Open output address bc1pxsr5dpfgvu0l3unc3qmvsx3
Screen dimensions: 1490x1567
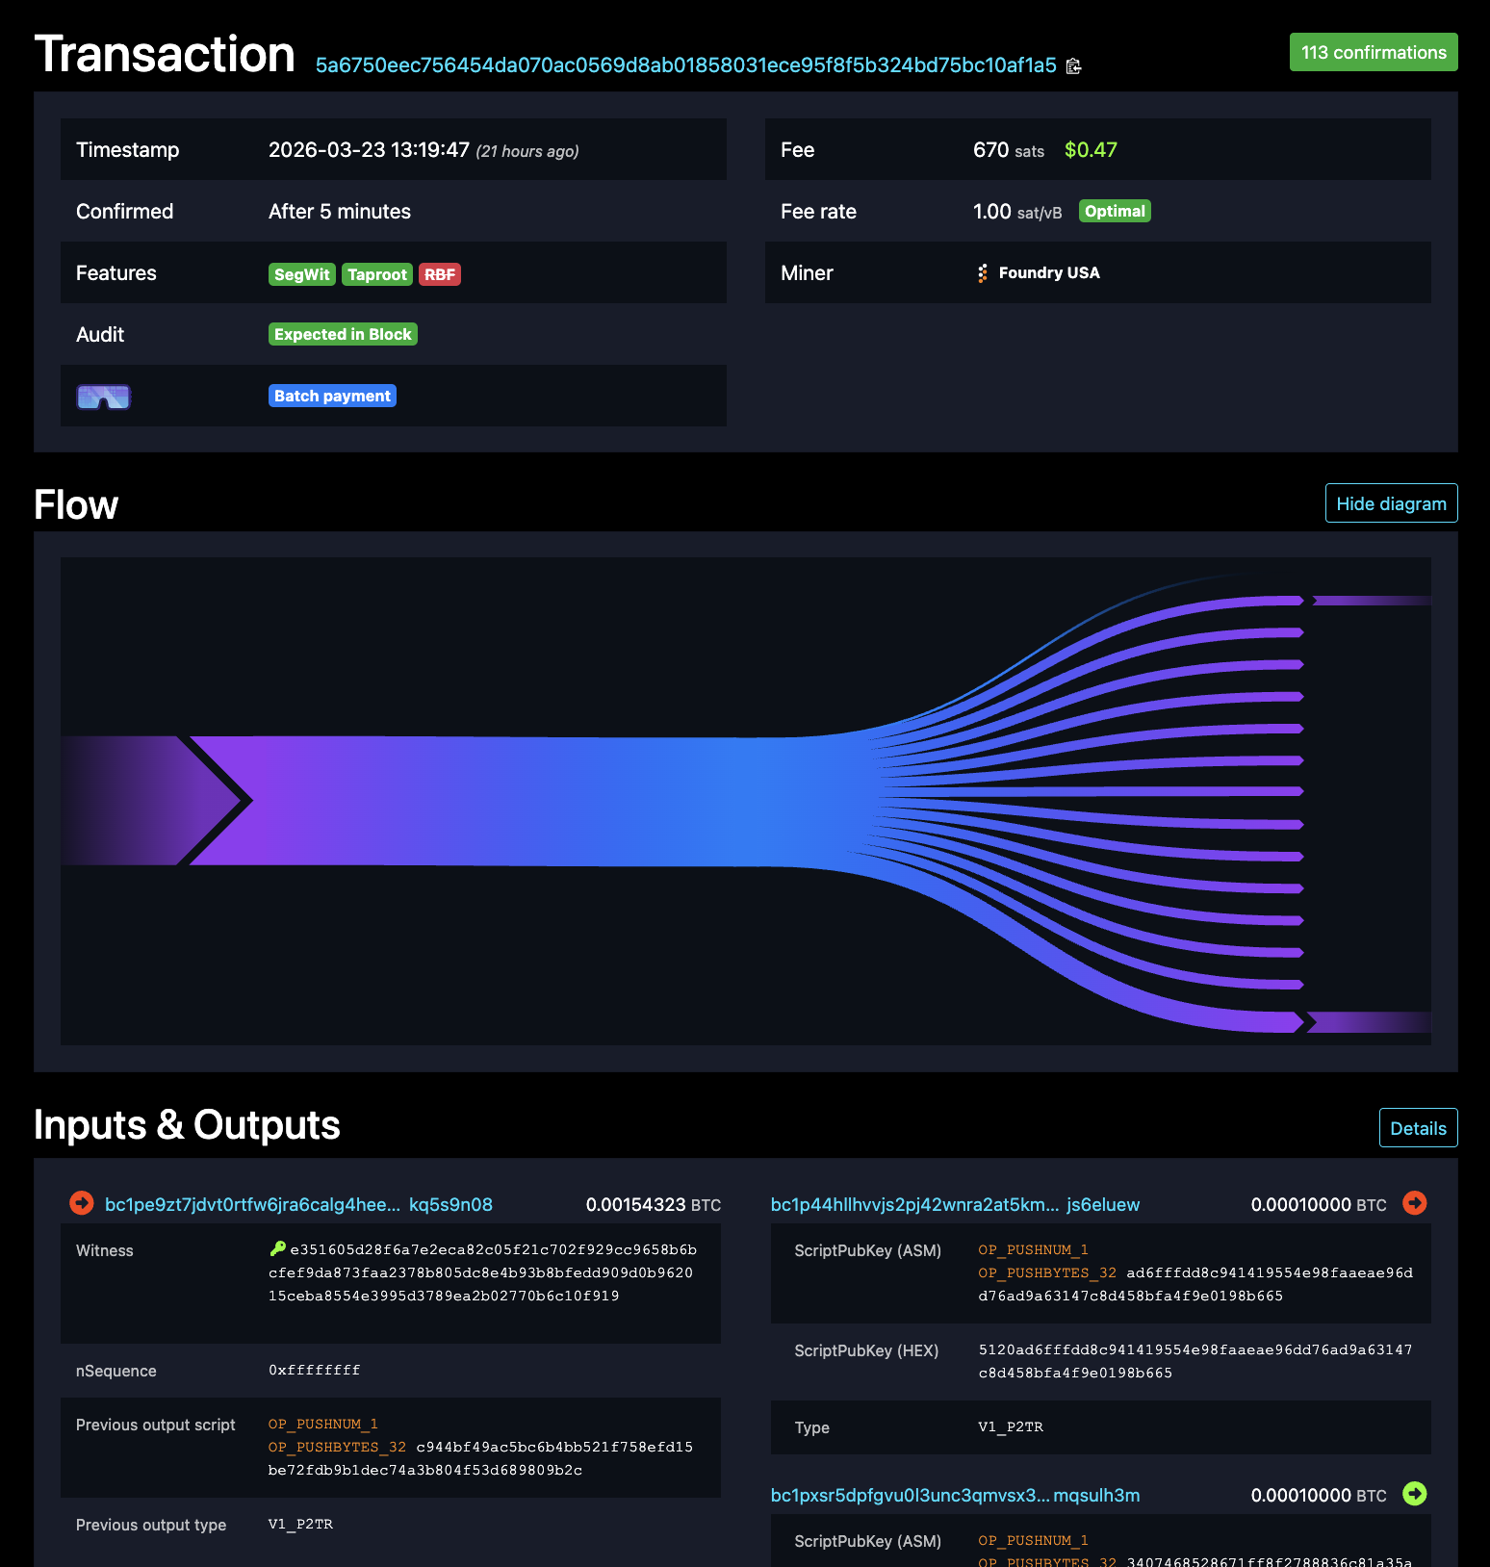point(955,1495)
